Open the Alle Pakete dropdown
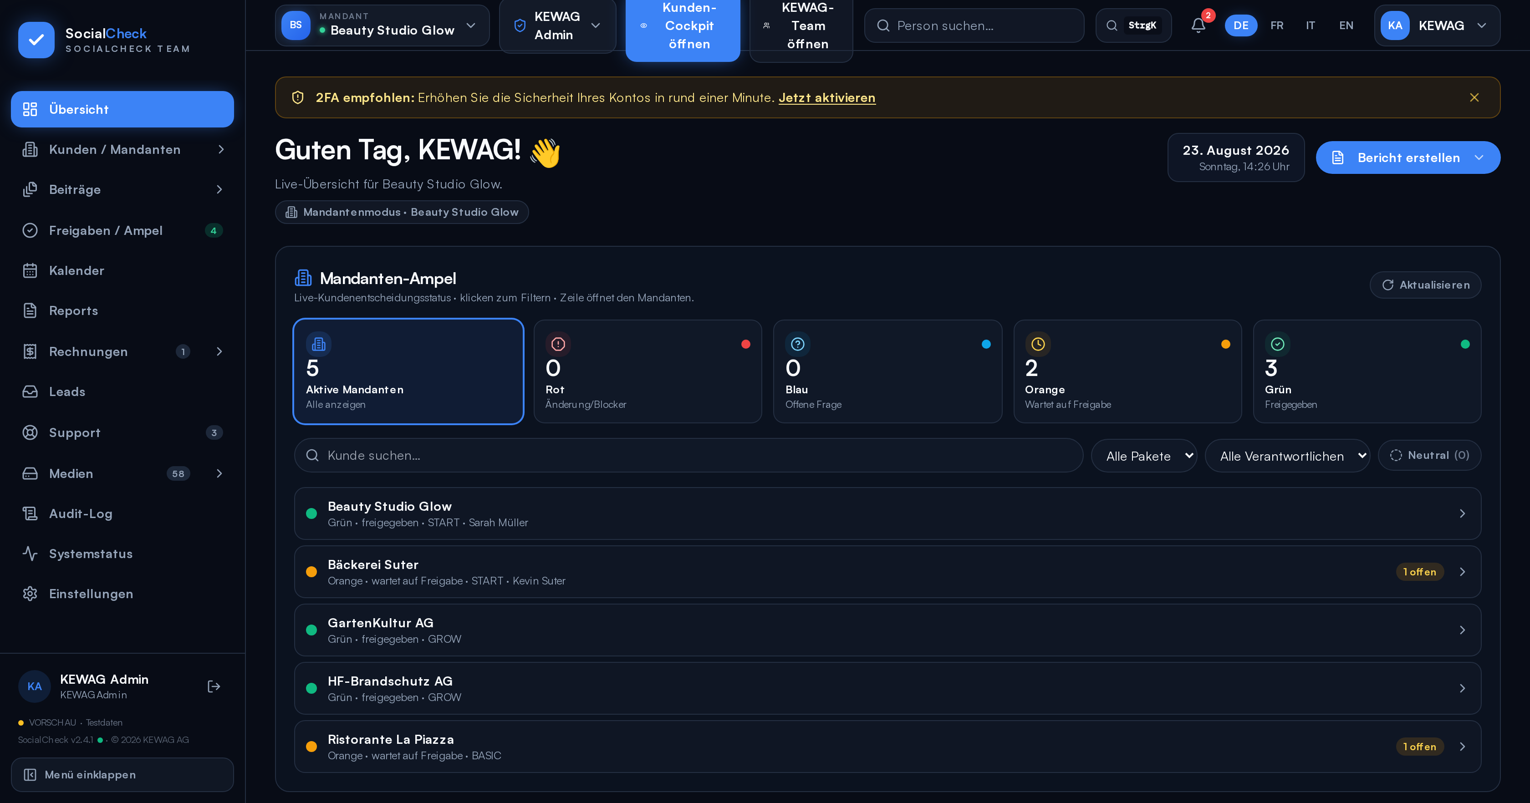1530x803 pixels. click(1144, 456)
